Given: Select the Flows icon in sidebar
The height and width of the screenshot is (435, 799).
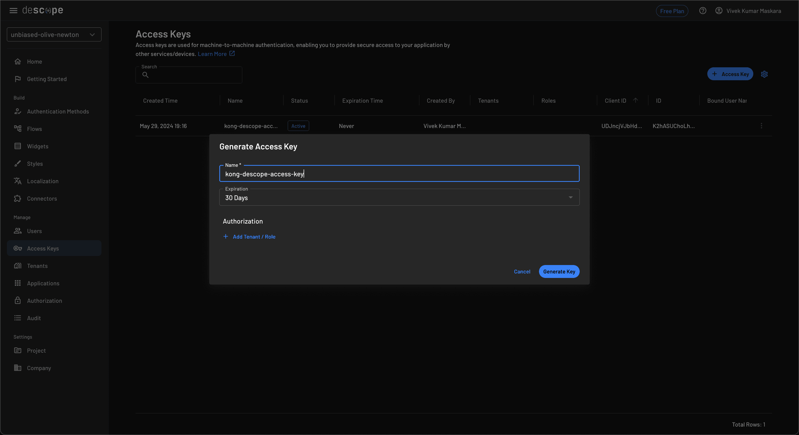Looking at the screenshot, I should click(18, 129).
